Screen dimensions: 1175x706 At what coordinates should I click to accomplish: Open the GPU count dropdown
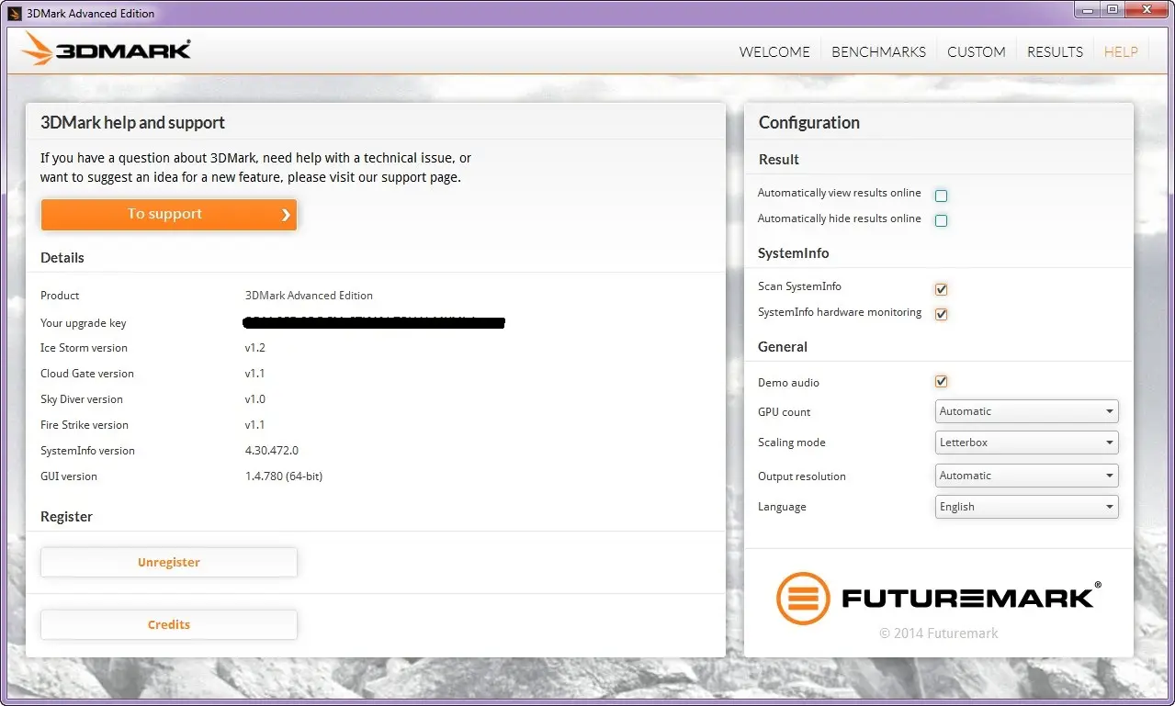(1027, 411)
